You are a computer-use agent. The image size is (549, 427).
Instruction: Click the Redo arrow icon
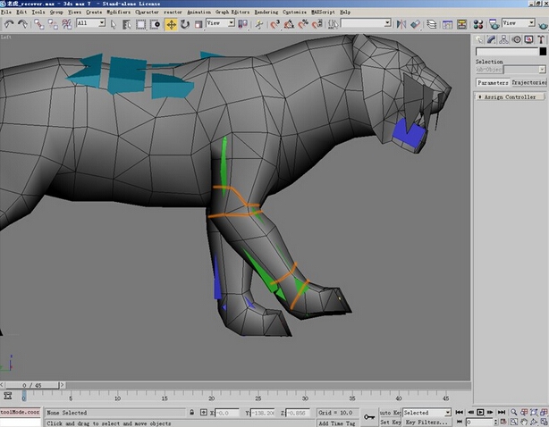[22, 24]
